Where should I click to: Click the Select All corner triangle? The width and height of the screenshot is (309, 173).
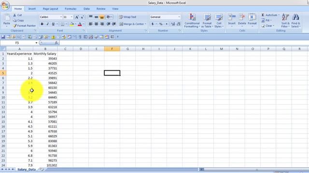pyautogui.click(x=3, y=49)
